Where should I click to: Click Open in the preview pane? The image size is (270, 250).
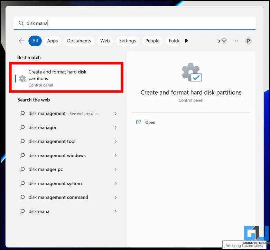[x=150, y=123]
